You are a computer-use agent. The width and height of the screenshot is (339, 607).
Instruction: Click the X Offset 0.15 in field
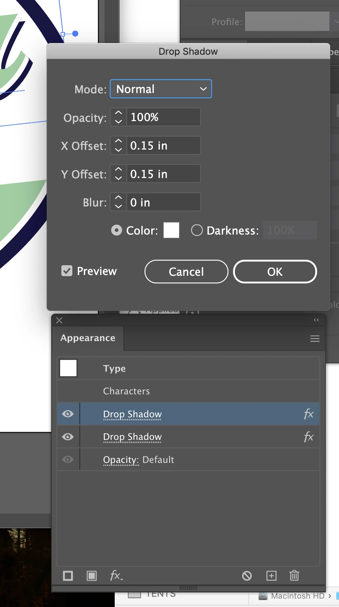point(163,146)
